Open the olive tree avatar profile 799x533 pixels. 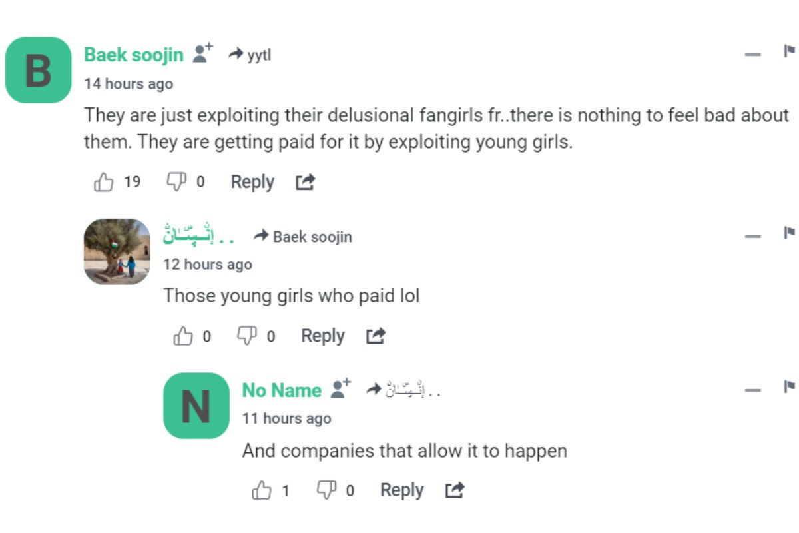pos(117,251)
